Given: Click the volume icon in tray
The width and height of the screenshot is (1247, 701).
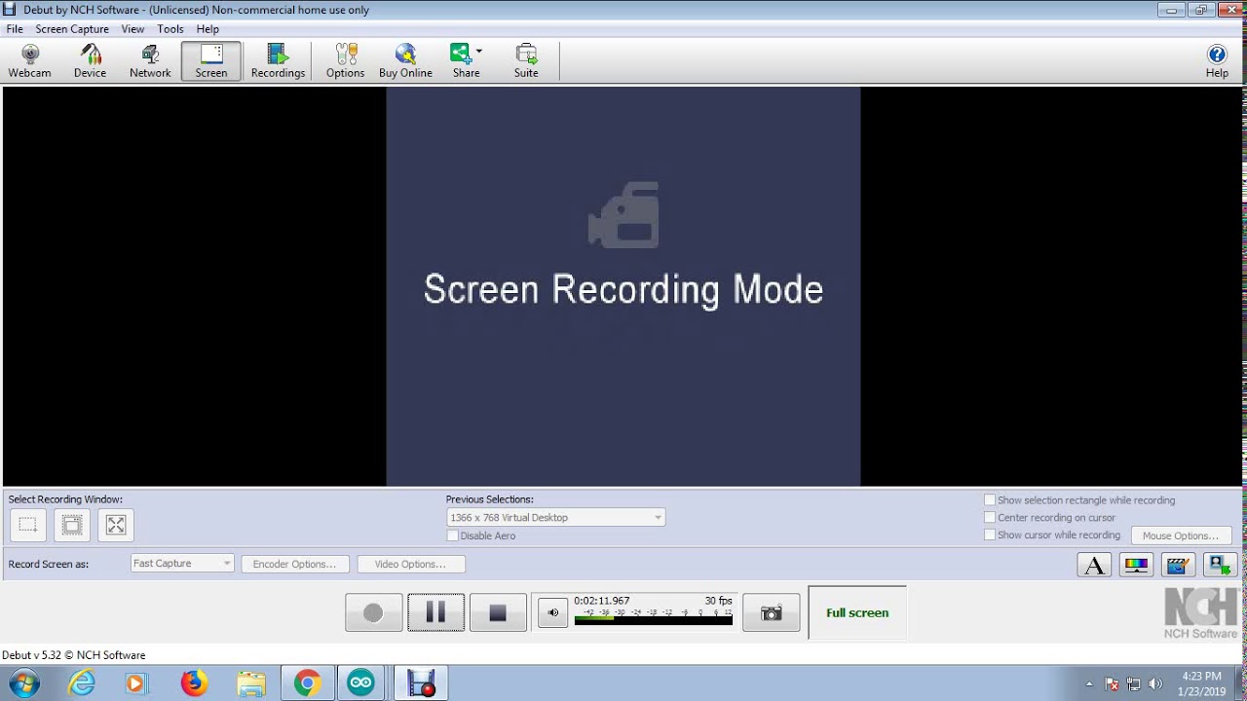Looking at the screenshot, I should point(1156,683).
